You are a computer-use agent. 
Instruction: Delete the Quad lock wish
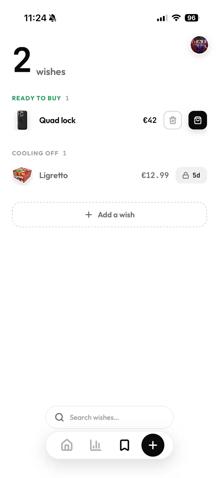(173, 120)
